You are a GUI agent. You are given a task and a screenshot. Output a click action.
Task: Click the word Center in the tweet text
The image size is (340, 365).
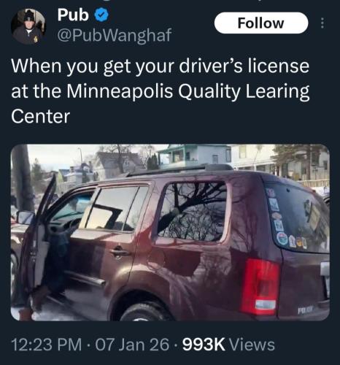pyautogui.click(x=41, y=116)
